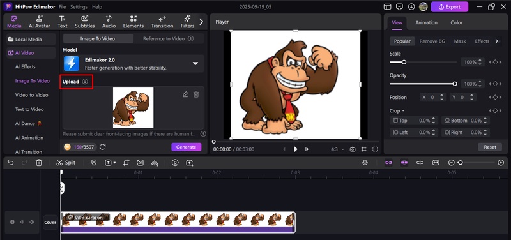511x240 pixels.
Task: Open the AI Avatar tab
Action: tap(40, 22)
